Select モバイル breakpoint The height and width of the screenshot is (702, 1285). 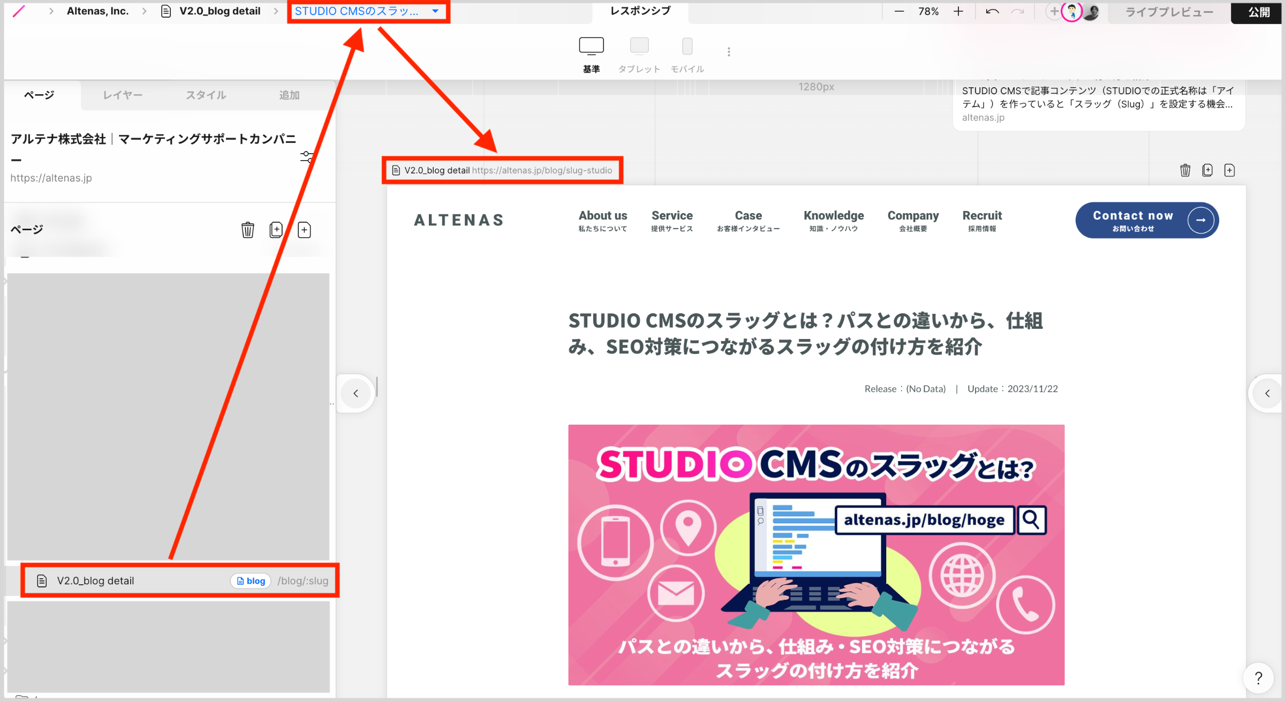[x=687, y=55]
